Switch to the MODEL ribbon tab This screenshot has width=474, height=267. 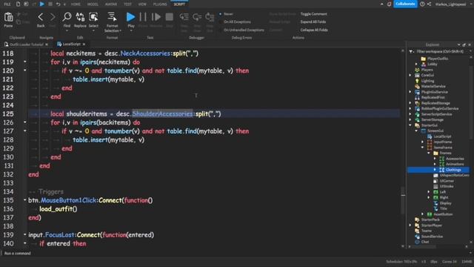(x=93, y=4)
